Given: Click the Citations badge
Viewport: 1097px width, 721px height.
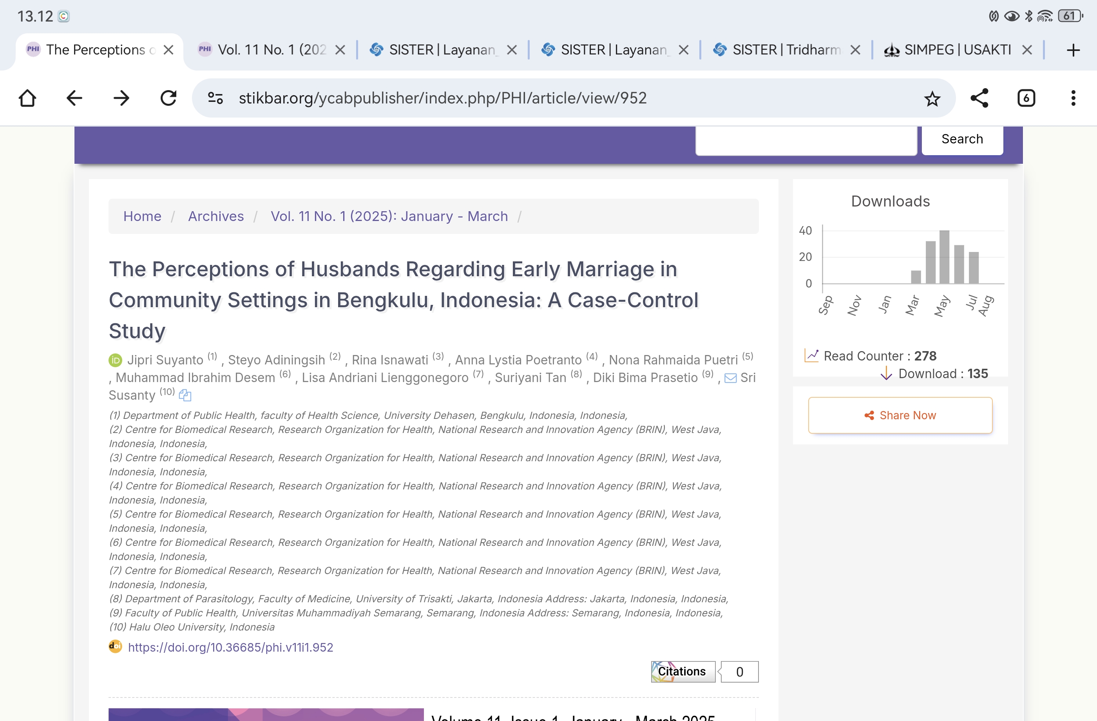Looking at the screenshot, I should click(x=682, y=672).
